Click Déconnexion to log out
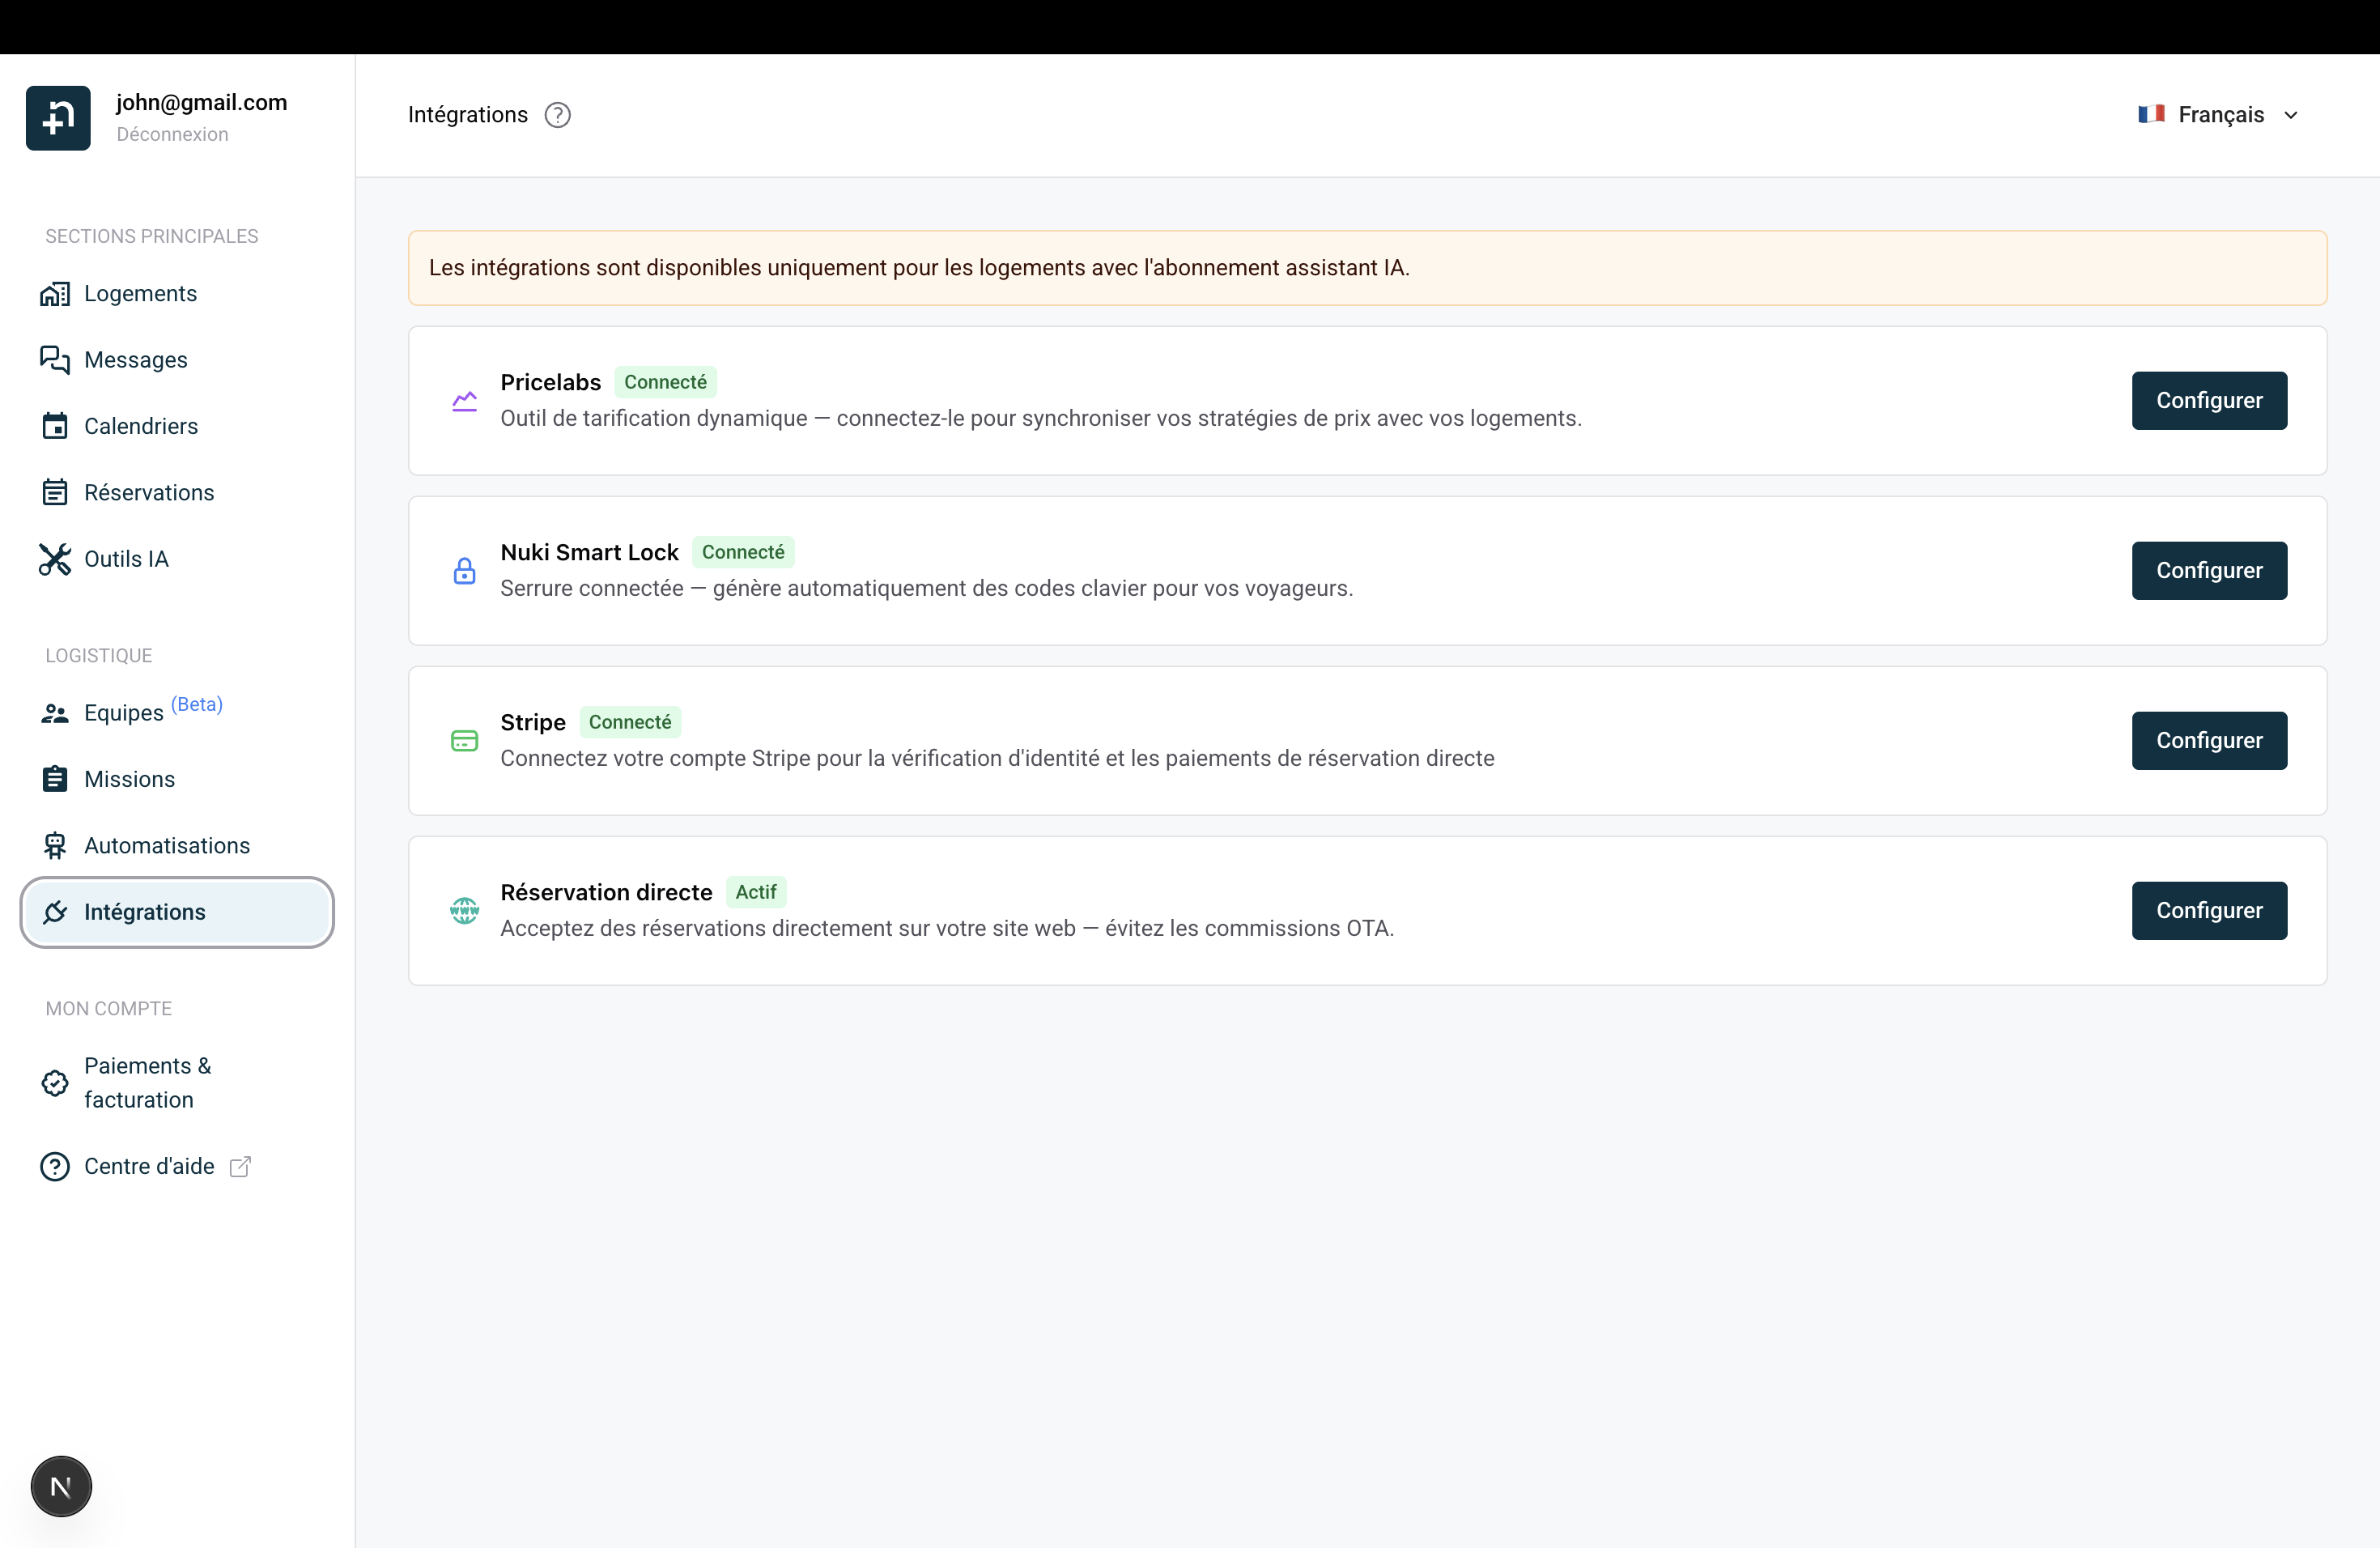The height and width of the screenshot is (1548, 2380). 172,134
